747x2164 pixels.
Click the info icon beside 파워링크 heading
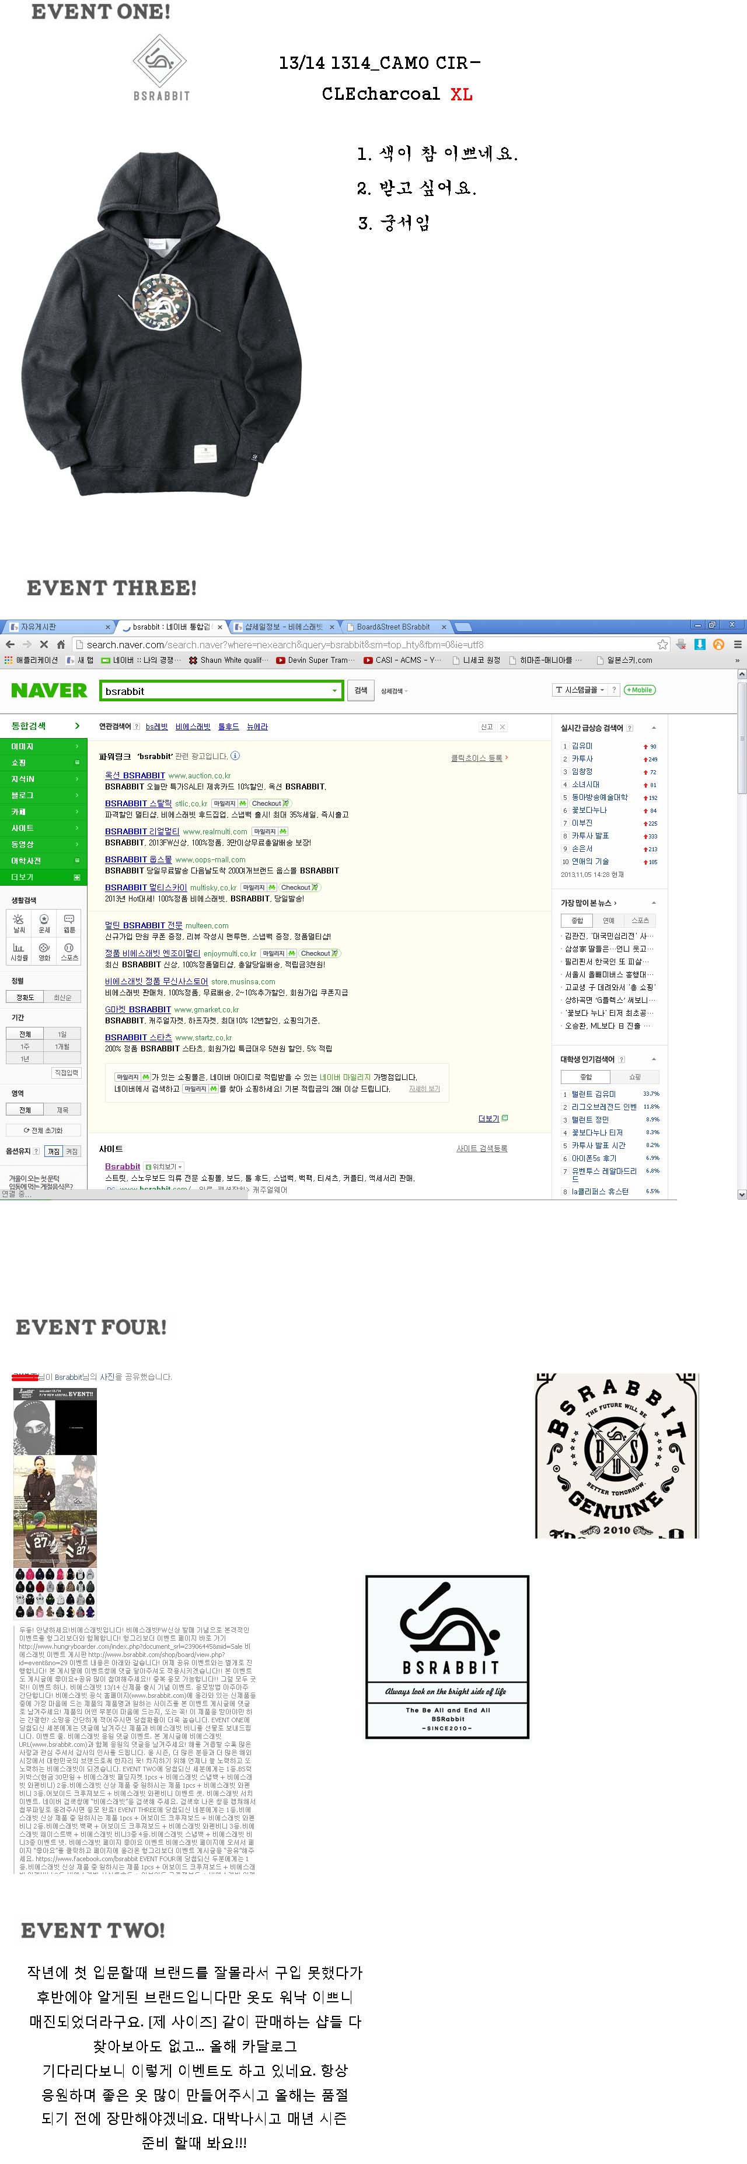click(235, 755)
